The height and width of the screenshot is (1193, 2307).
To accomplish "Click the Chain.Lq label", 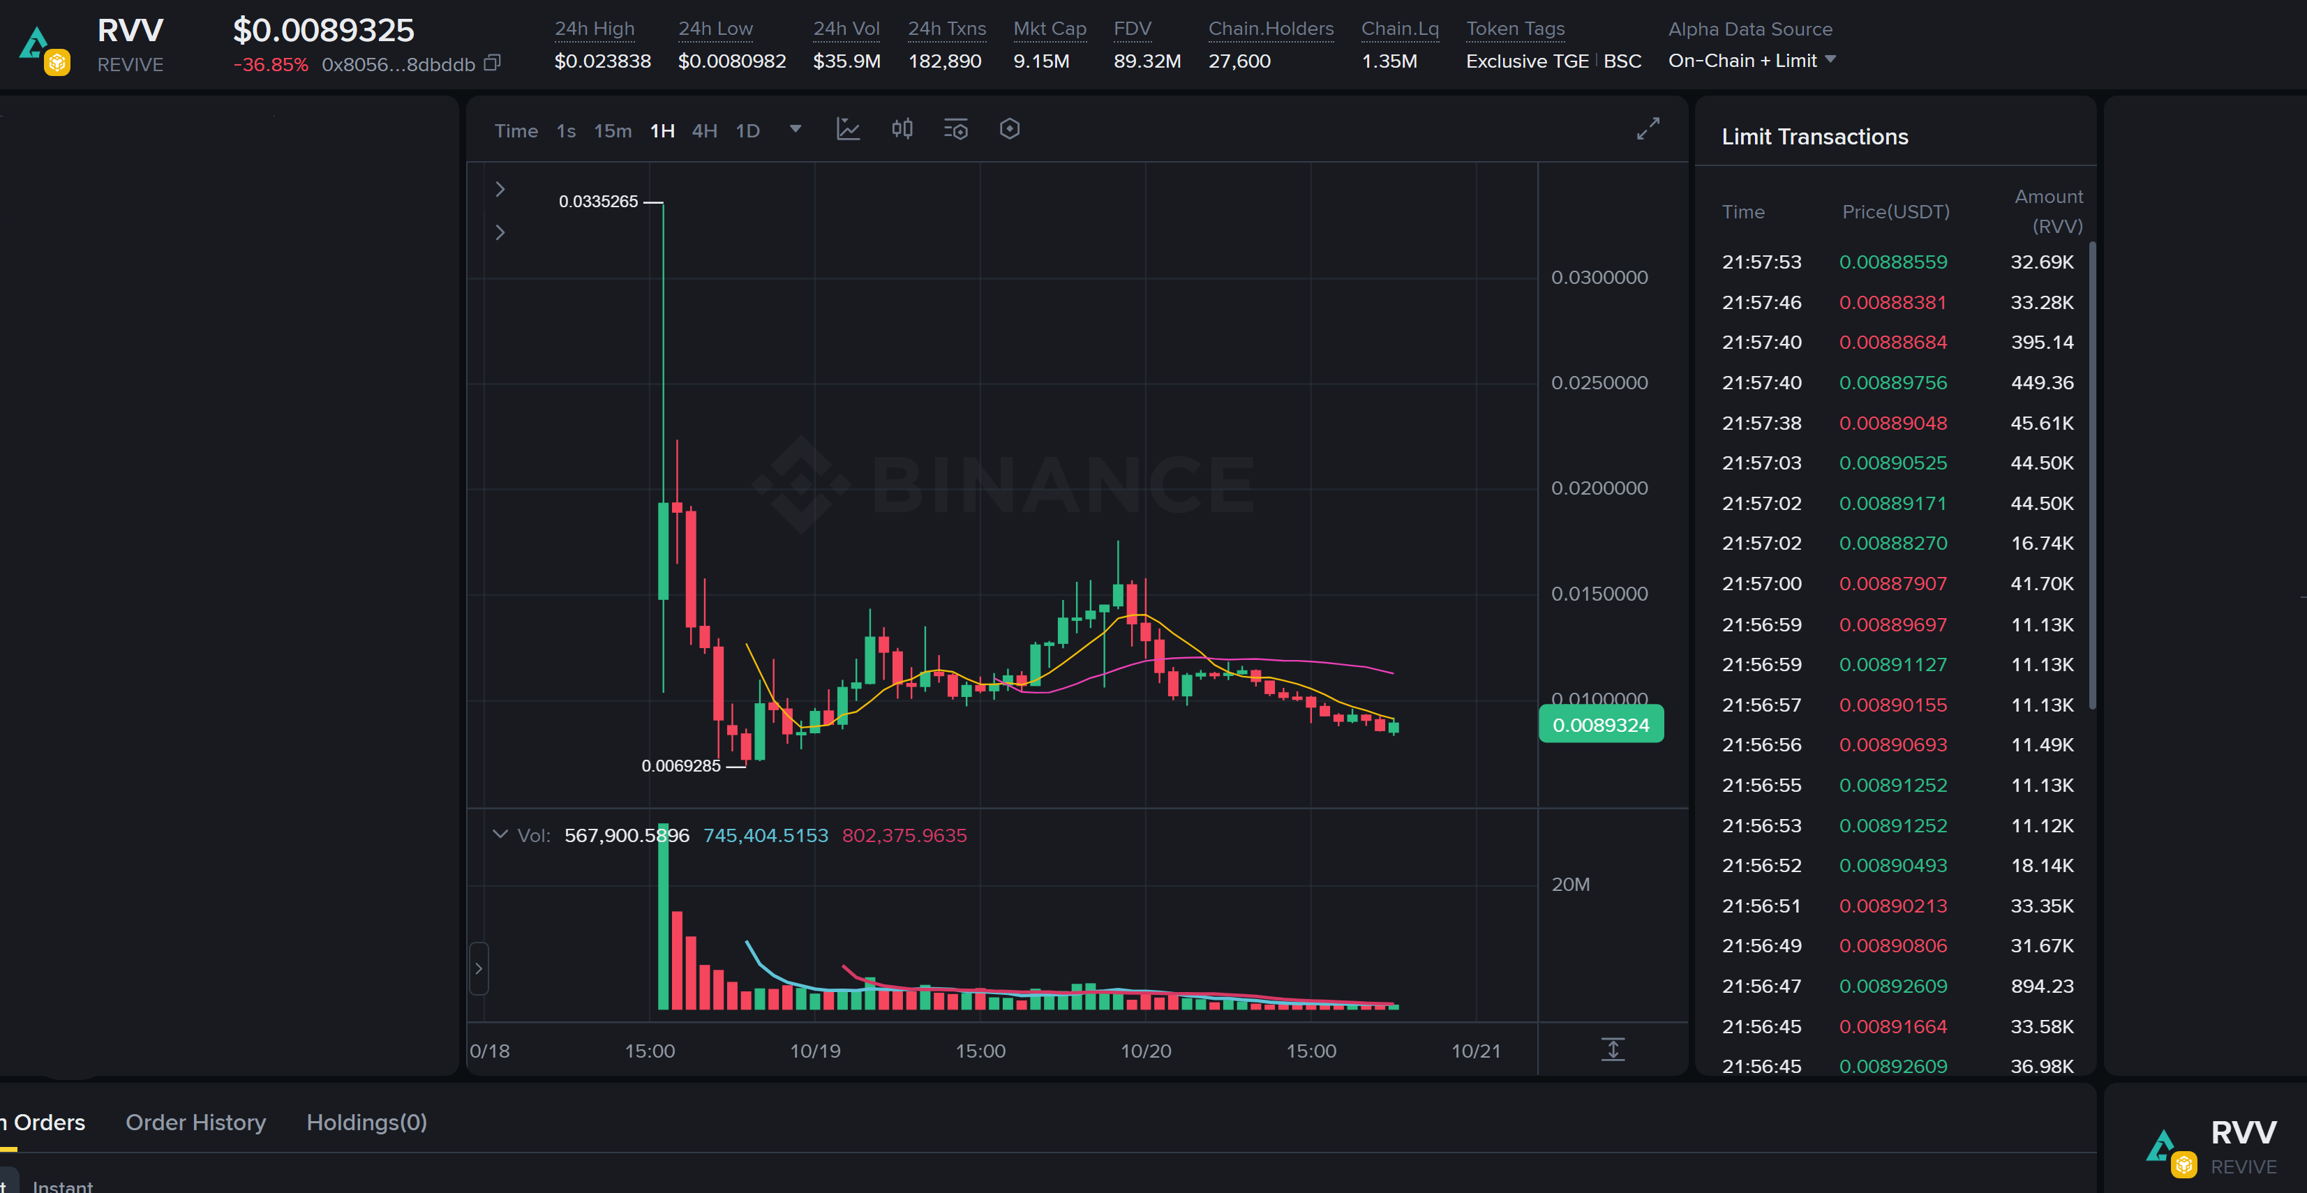I will pyautogui.click(x=1400, y=29).
